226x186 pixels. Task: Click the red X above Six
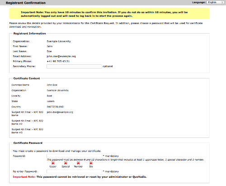[91, 163]
